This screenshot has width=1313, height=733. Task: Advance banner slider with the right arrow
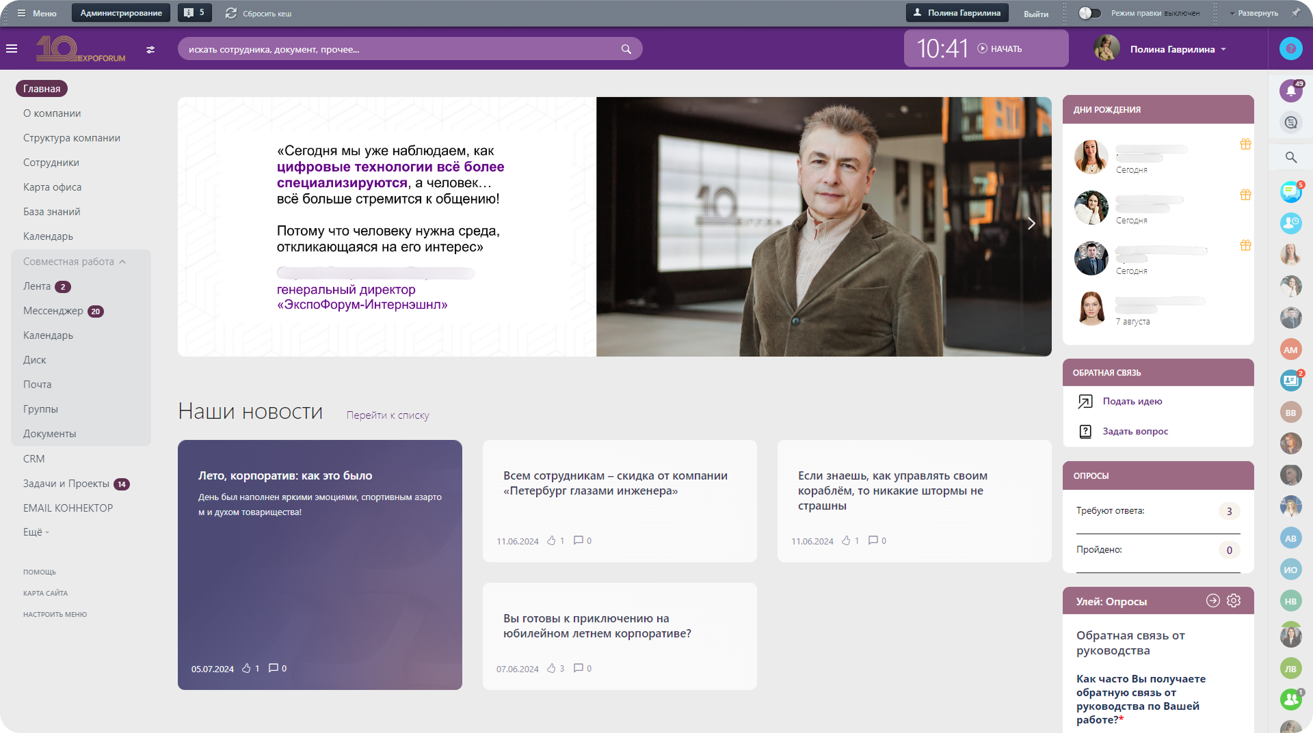[1031, 223]
